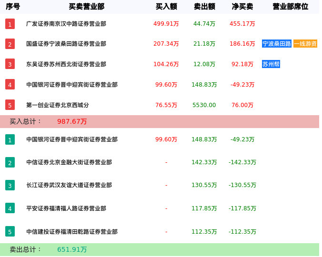This screenshot has height=257, width=322.
Task: Click the 净买卖 column header
Action: (x=242, y=7)
